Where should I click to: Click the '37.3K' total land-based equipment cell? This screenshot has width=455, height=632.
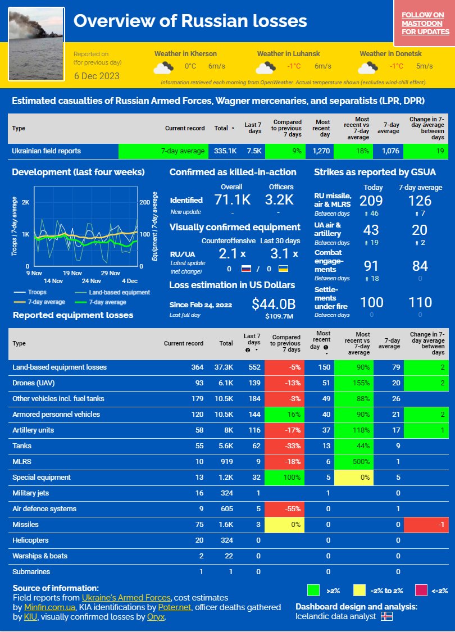click(224, 367)
